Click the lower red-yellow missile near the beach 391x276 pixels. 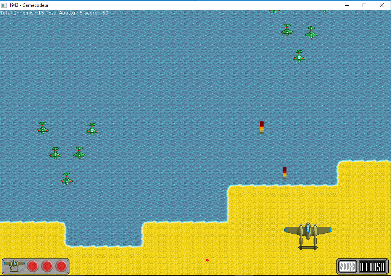point(285,173)
